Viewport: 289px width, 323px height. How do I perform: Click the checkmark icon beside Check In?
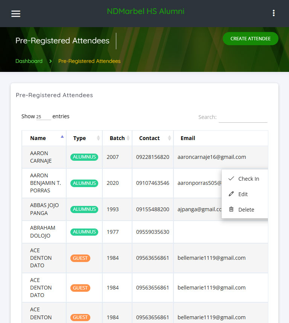231,178
